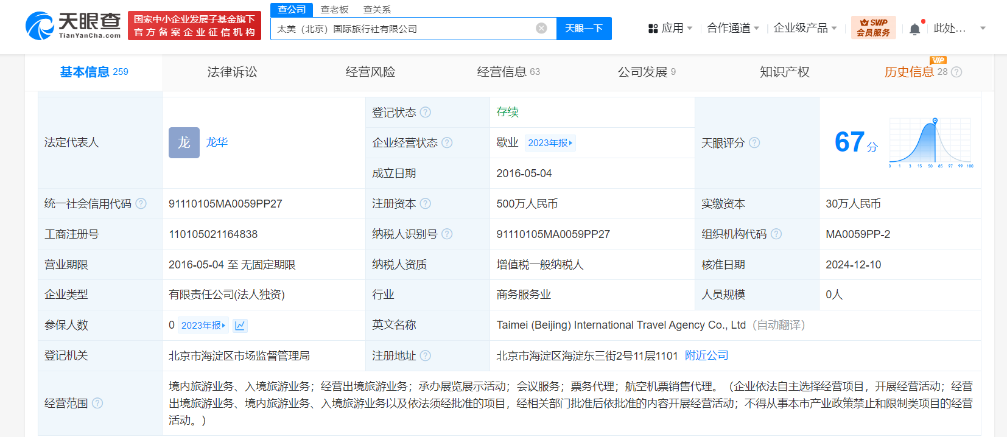Open the 附近公司 link

pyautogui.click(x=706, y=355)
